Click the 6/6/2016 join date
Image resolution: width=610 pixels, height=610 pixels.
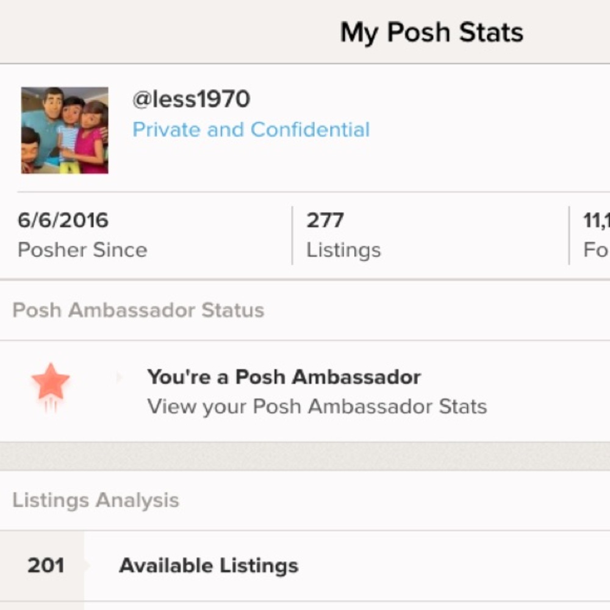(63, 220)
